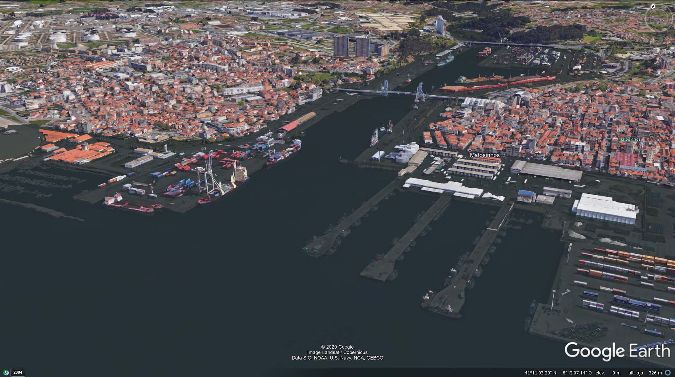Viewport: 675px width, 377px height.
Task: Click the N north marker on compass
Action: pyautogui.click(x=653, y=7)
